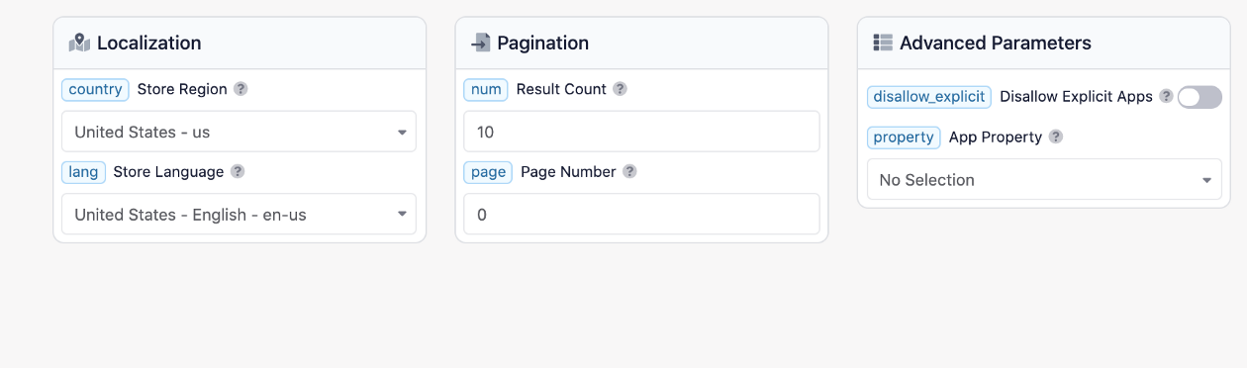1247x368 pixels.
Task: Click the App Property help icon
Action: coord(1055,138)
